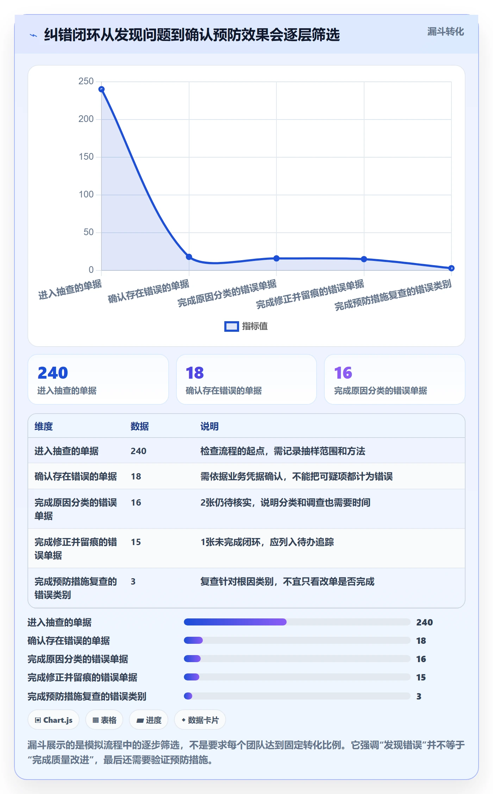This screenshot has height=794, width=493.
Task: Click x-axis label 完成修正并留痕的错误单据
Action: (x=310, y=294)
